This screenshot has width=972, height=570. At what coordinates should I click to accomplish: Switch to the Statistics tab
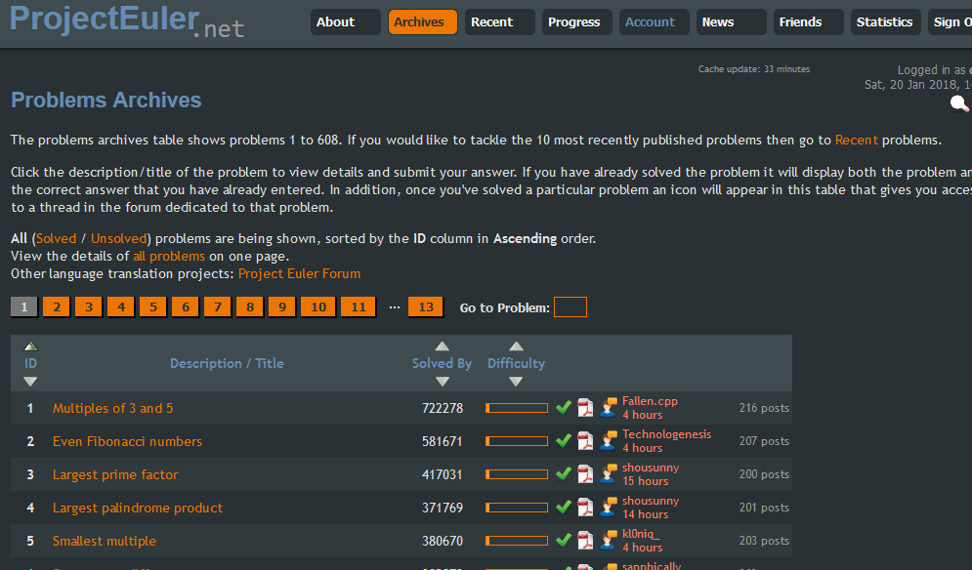[884, 22]
